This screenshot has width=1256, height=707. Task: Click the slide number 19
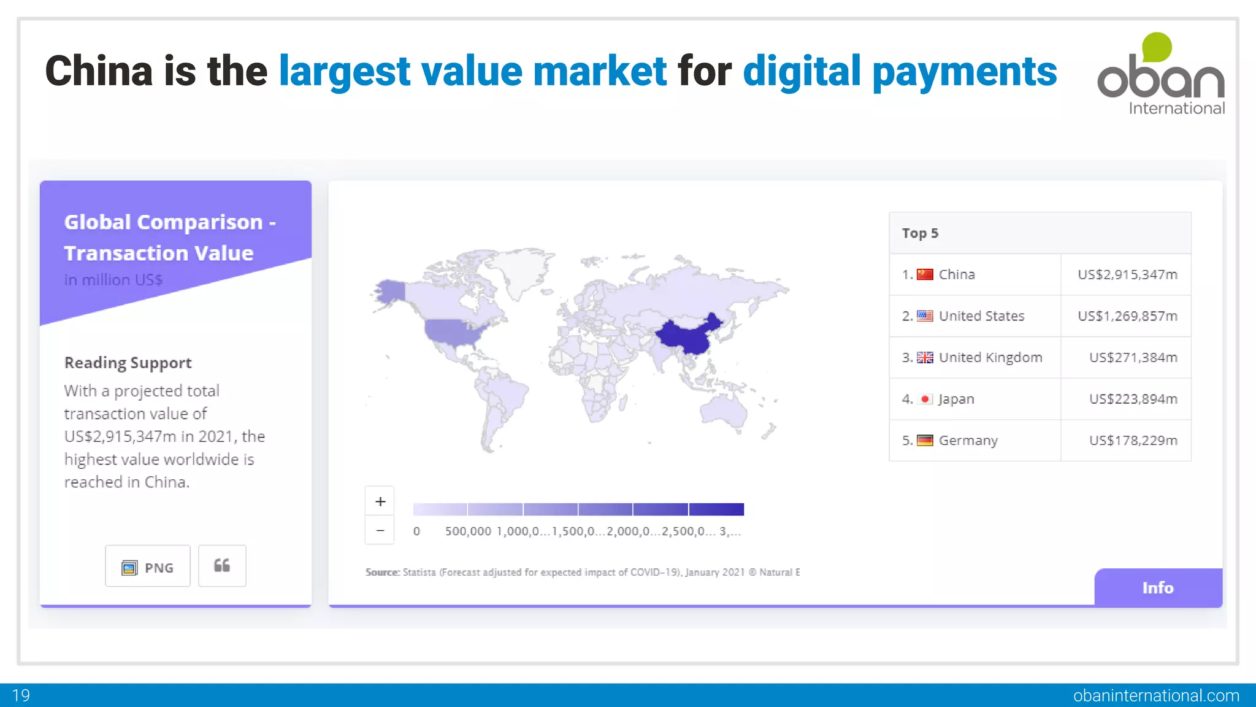[21, 695]
